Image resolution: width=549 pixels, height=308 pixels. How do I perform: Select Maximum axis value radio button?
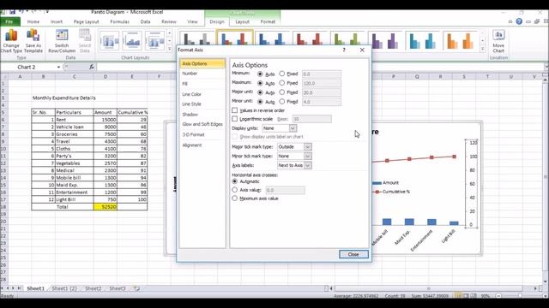234,198
